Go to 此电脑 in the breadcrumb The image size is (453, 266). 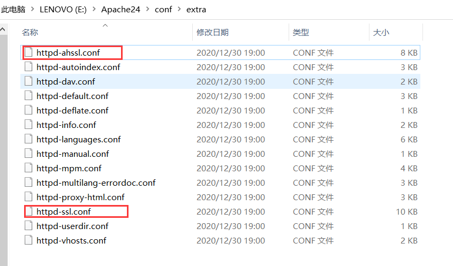coord(13,9)
